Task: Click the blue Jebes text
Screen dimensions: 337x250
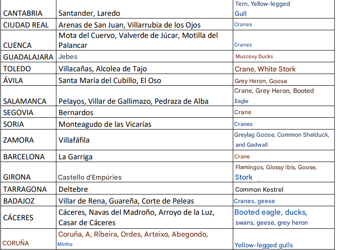Action: [68, 57]
